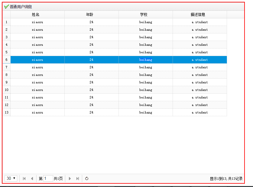
Task: Click xiaoxu name in row 11
Action: tap(37, 97)
